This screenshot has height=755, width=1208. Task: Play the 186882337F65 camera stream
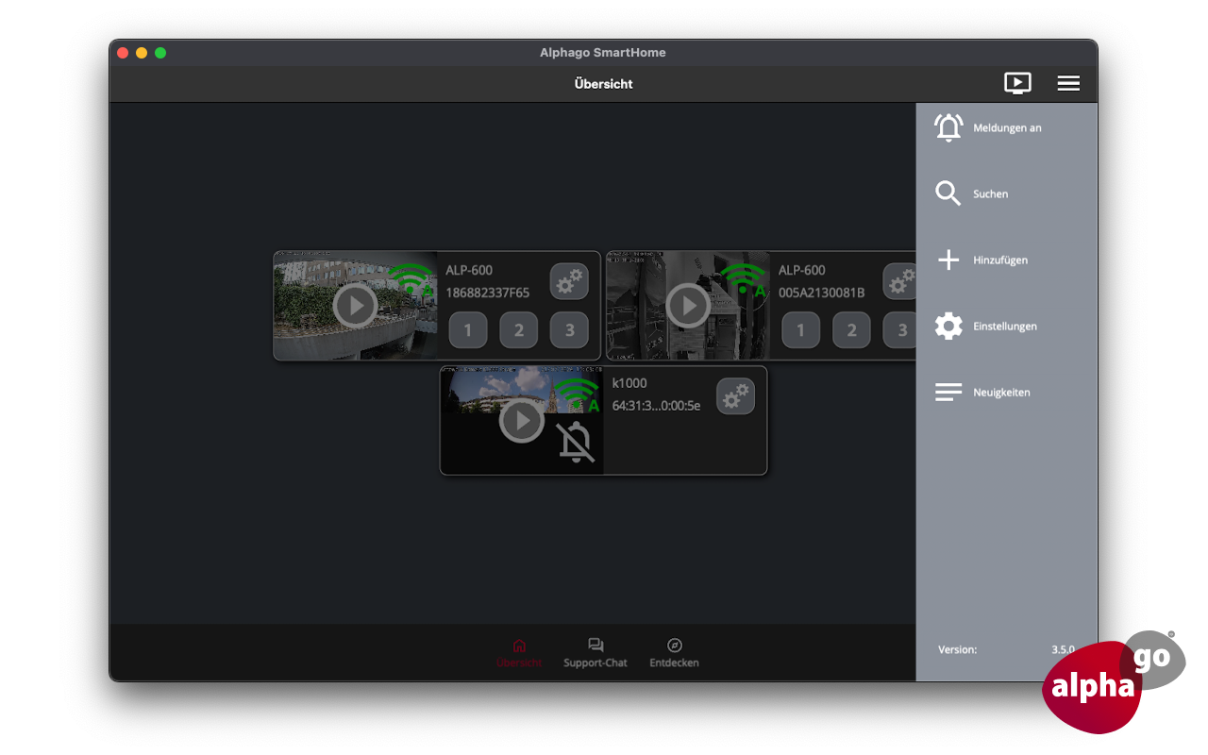coord(355,305)
